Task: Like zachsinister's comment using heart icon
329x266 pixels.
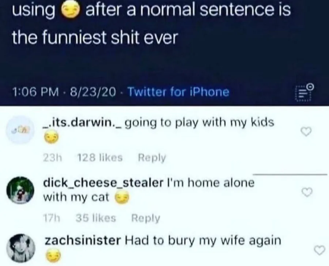Action: pos(319,250)
